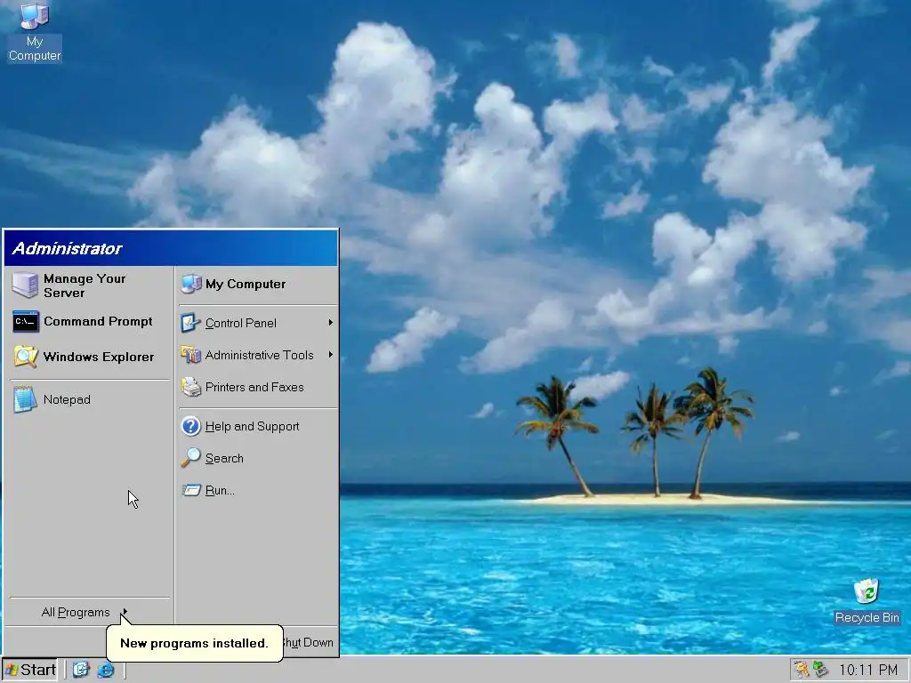Image resolution: width=911 pixels, height=683 pixels.
Task: Click the first system tray icon
Action: pyautogui.click(x=802, y=670)
